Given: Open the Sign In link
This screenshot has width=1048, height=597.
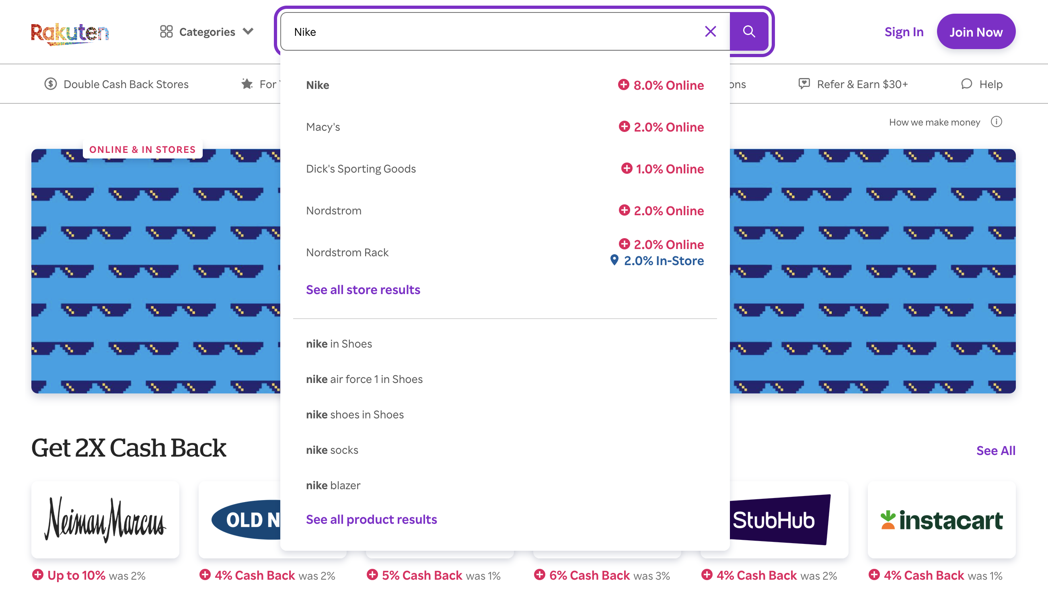Looking at the screenshot, I should tap(904, 32).
